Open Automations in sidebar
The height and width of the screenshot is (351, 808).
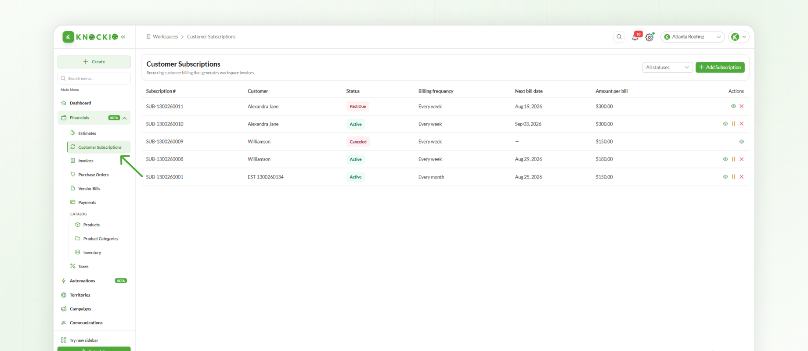(x=94, y=281)
